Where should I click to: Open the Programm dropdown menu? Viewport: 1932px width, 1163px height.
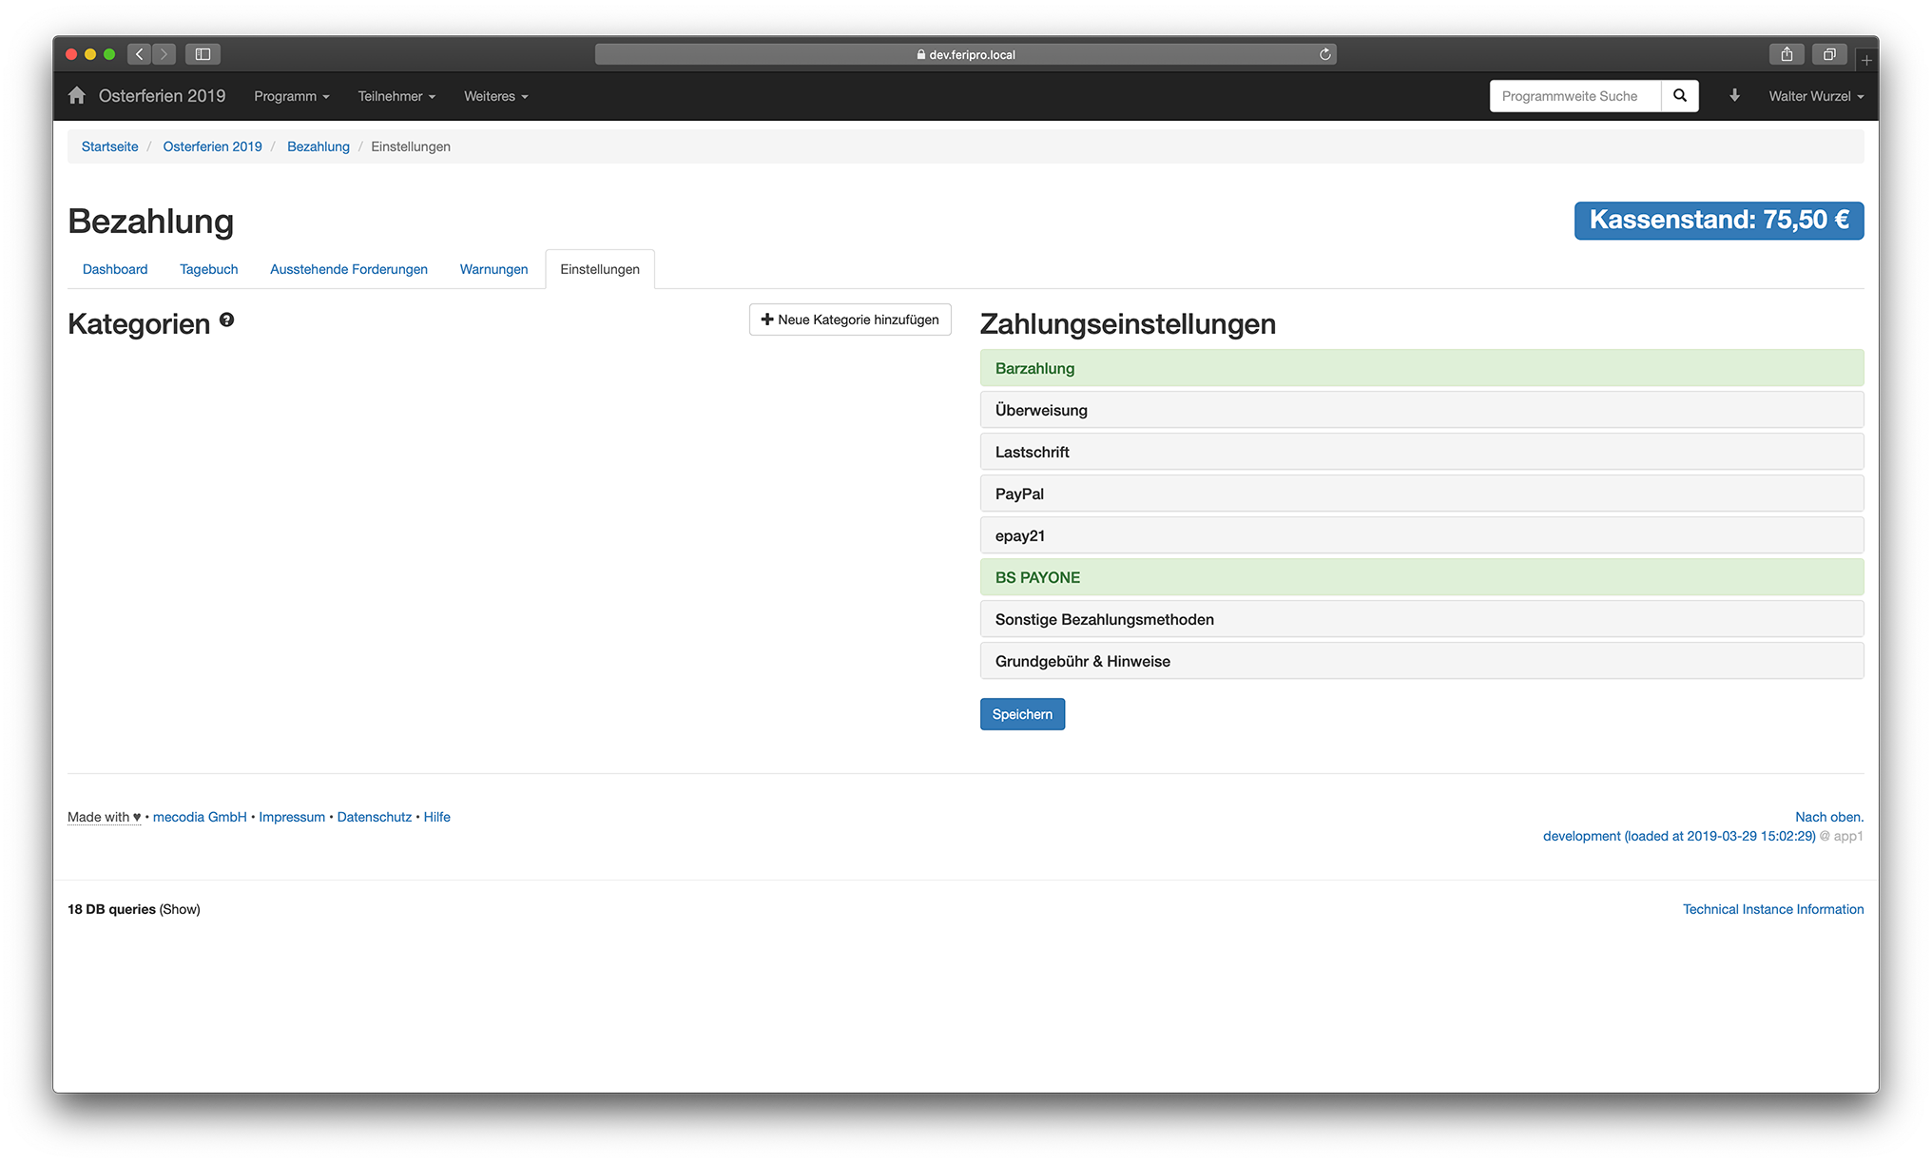tap(291, 96)
